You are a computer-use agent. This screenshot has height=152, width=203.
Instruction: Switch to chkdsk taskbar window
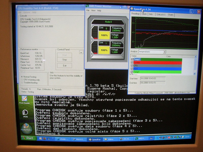[x=63, y=139]
